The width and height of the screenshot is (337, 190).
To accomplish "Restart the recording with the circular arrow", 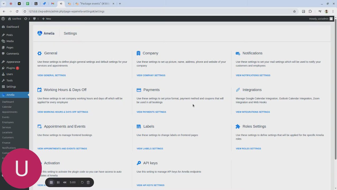I will [82, 182].
